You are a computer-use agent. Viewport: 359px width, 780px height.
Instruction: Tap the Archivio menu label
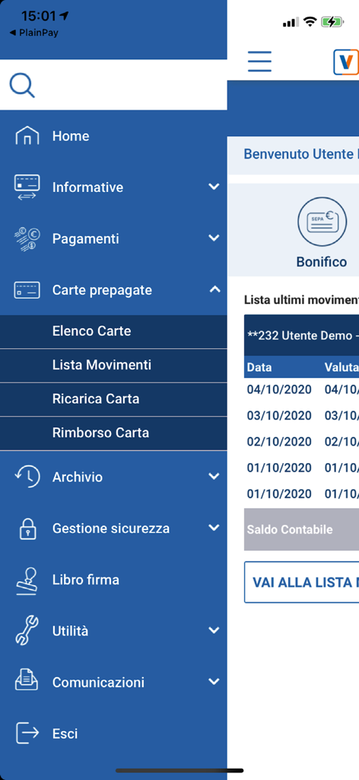point(78,477)
